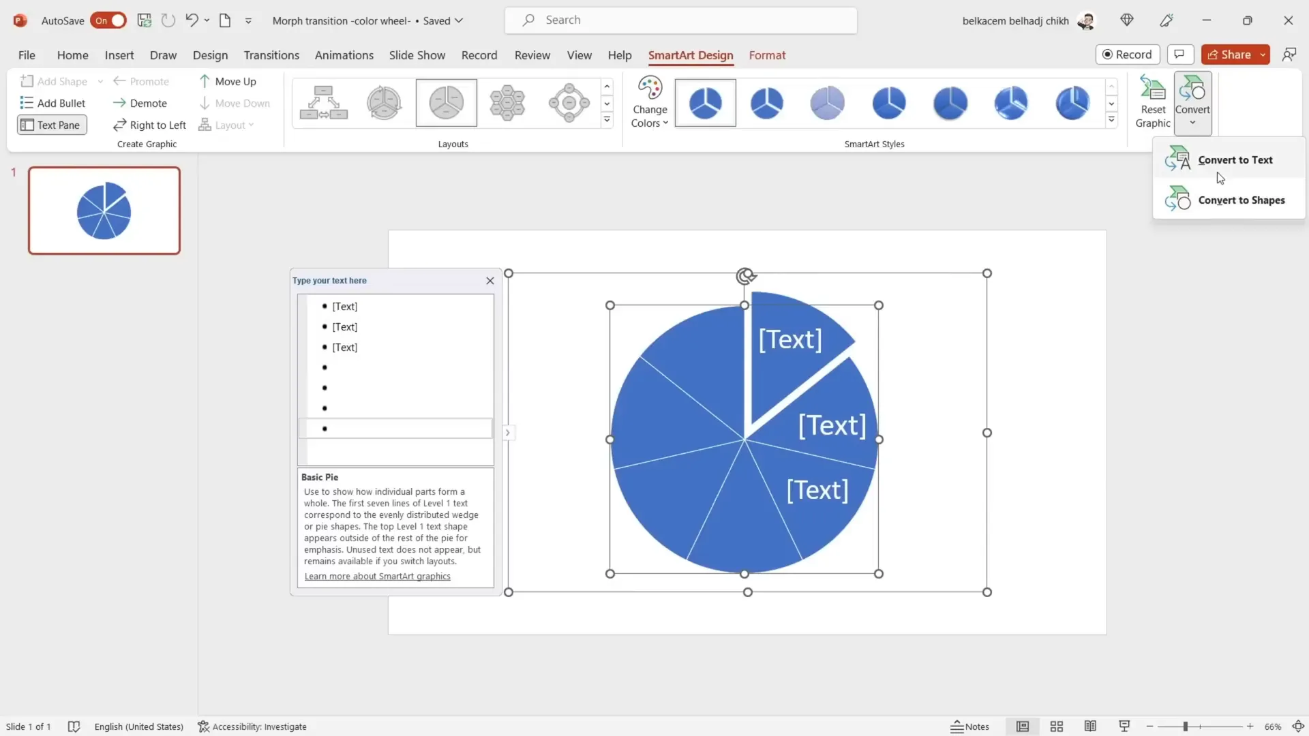Click the Share button
Viewport: 1309px width, 736px height.
[x=1229, y=55]
